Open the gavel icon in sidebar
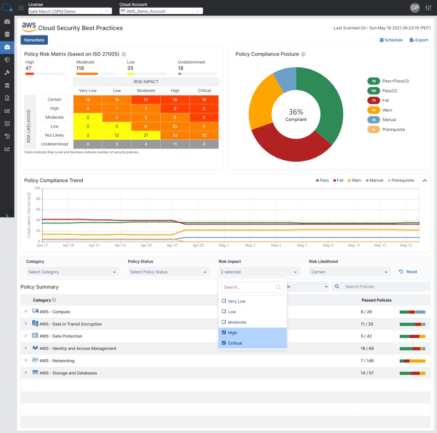The width and height of the screenshot is (437, 433). pyautogui.click(x=7, y=72)
